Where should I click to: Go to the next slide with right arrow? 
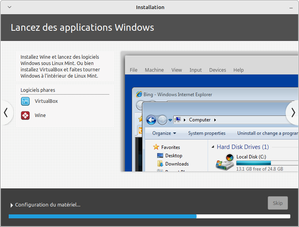tap(293, 113)
